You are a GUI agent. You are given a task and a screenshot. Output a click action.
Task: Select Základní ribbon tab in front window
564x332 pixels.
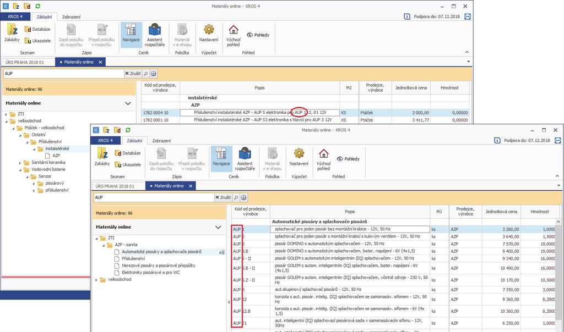pyautogui.click(x=134, y=141)
